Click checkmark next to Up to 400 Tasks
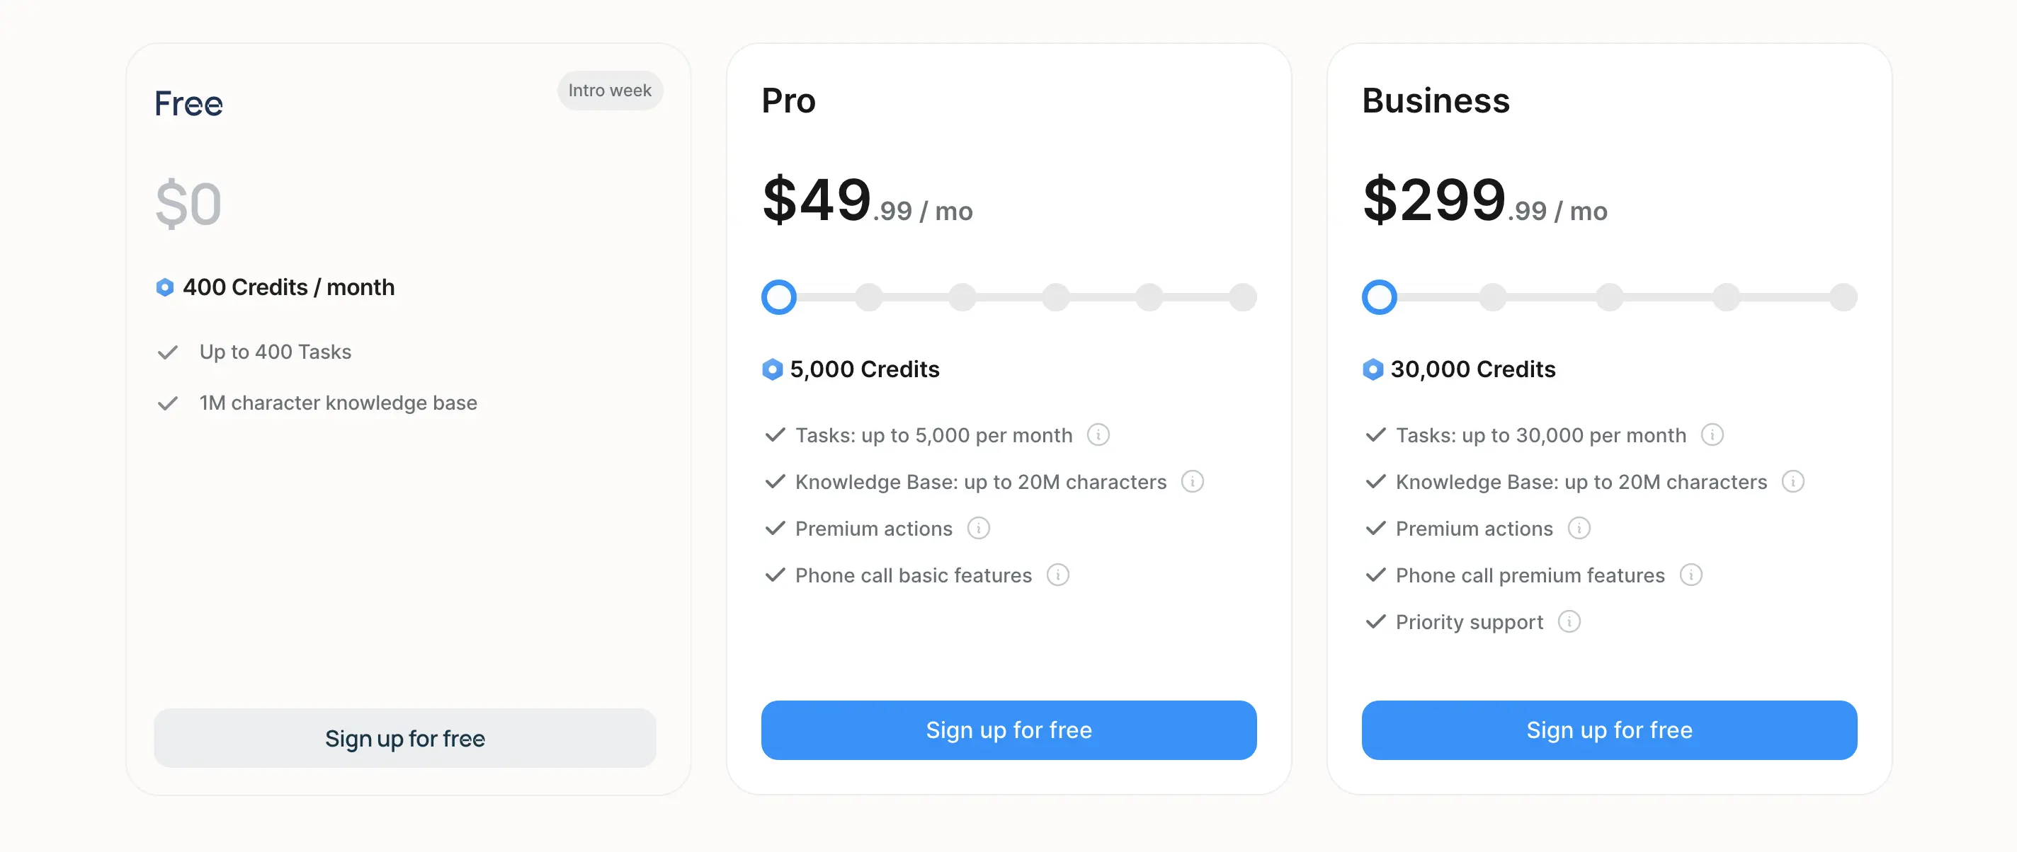The height and width of the screenshot is (852, 2017). (x=168, y=352)
